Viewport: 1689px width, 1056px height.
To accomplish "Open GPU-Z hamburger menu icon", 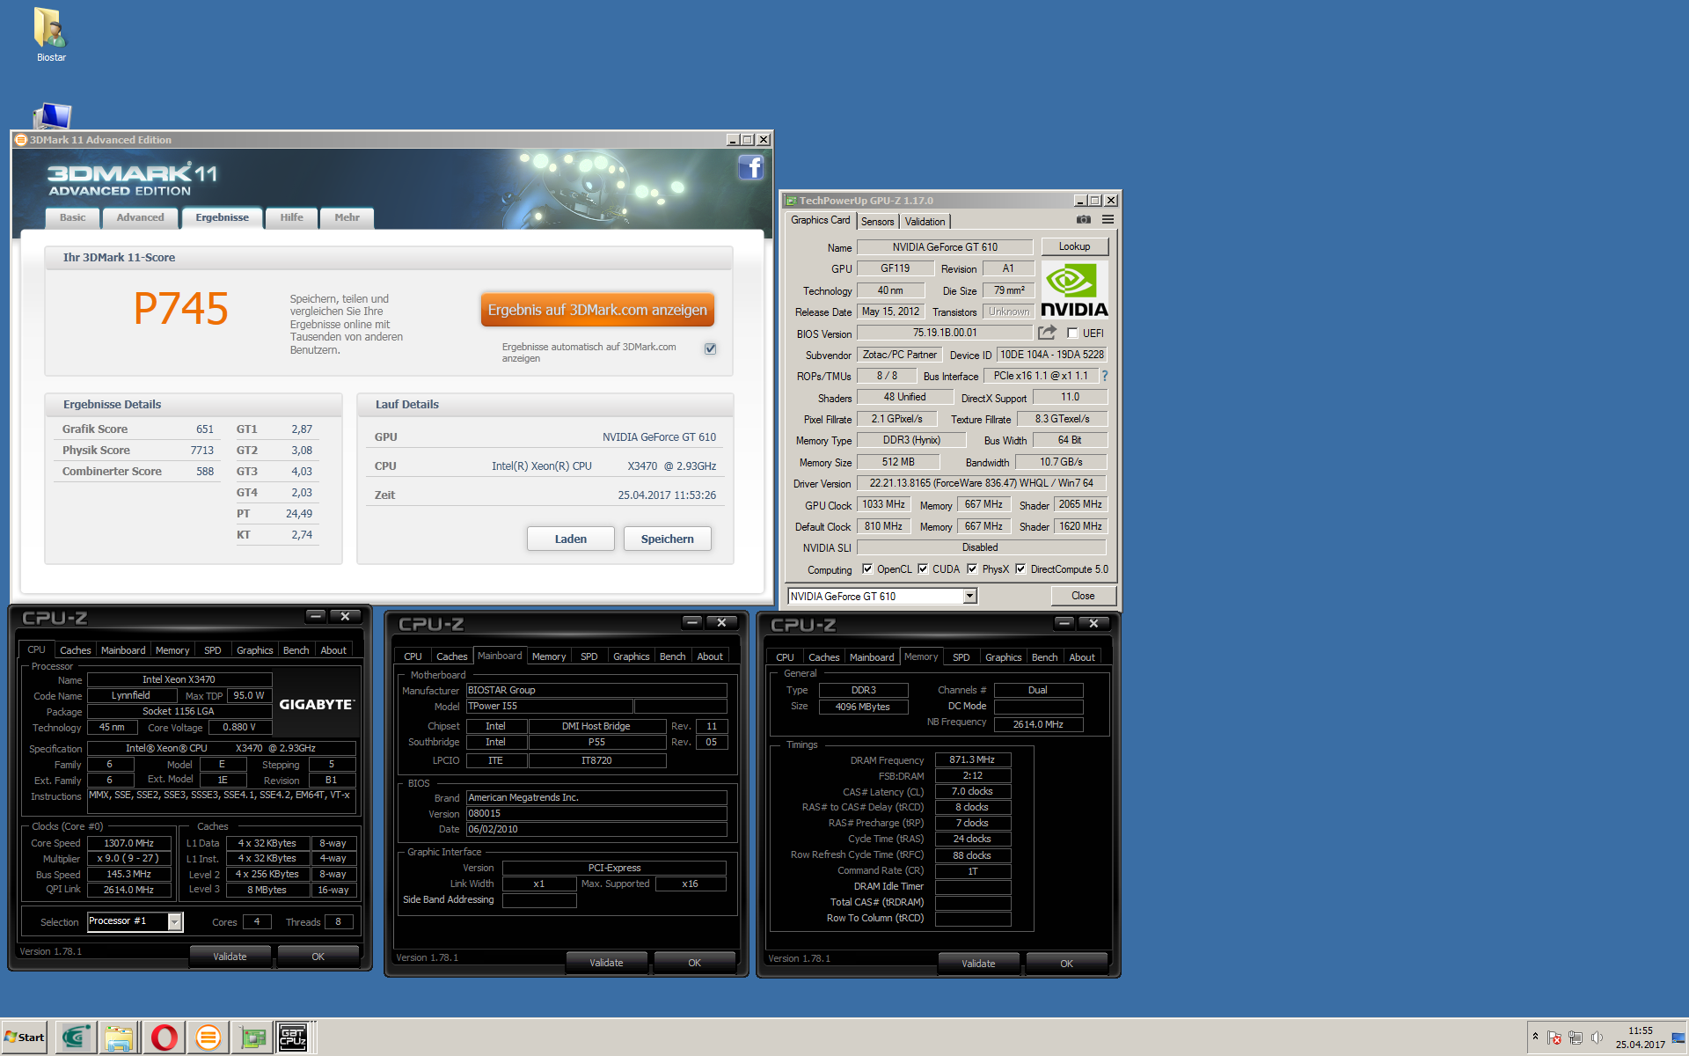I will pyautogui.click(x=1108, y=220).
